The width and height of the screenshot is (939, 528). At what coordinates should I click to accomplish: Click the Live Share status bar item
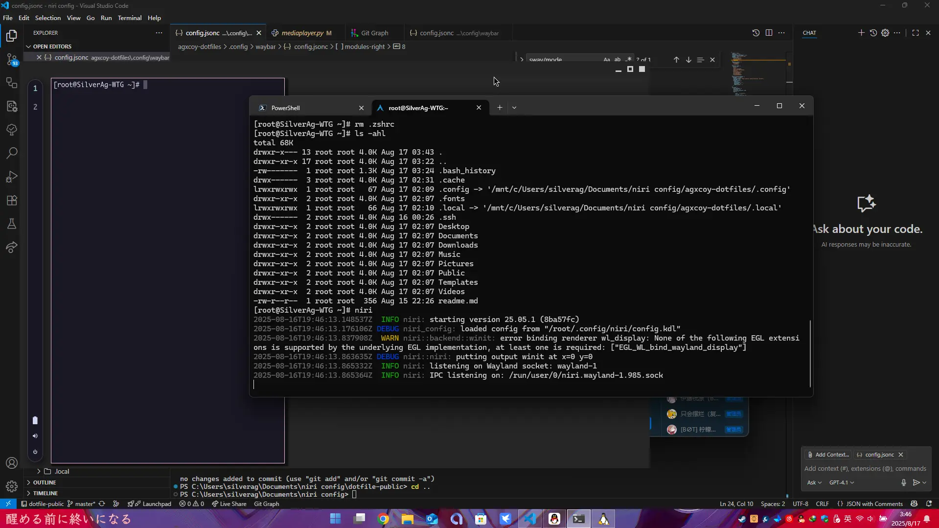point(229,504)
